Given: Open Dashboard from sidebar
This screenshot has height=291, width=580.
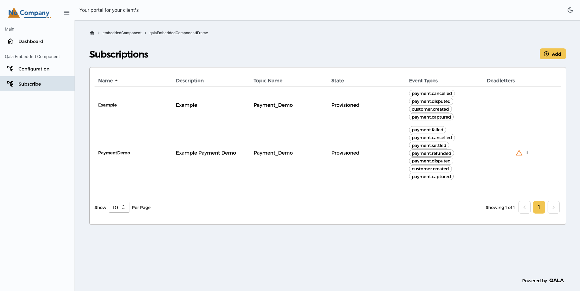Looking at the screenshot, I should pyautogui.click(x=37, y=41).
